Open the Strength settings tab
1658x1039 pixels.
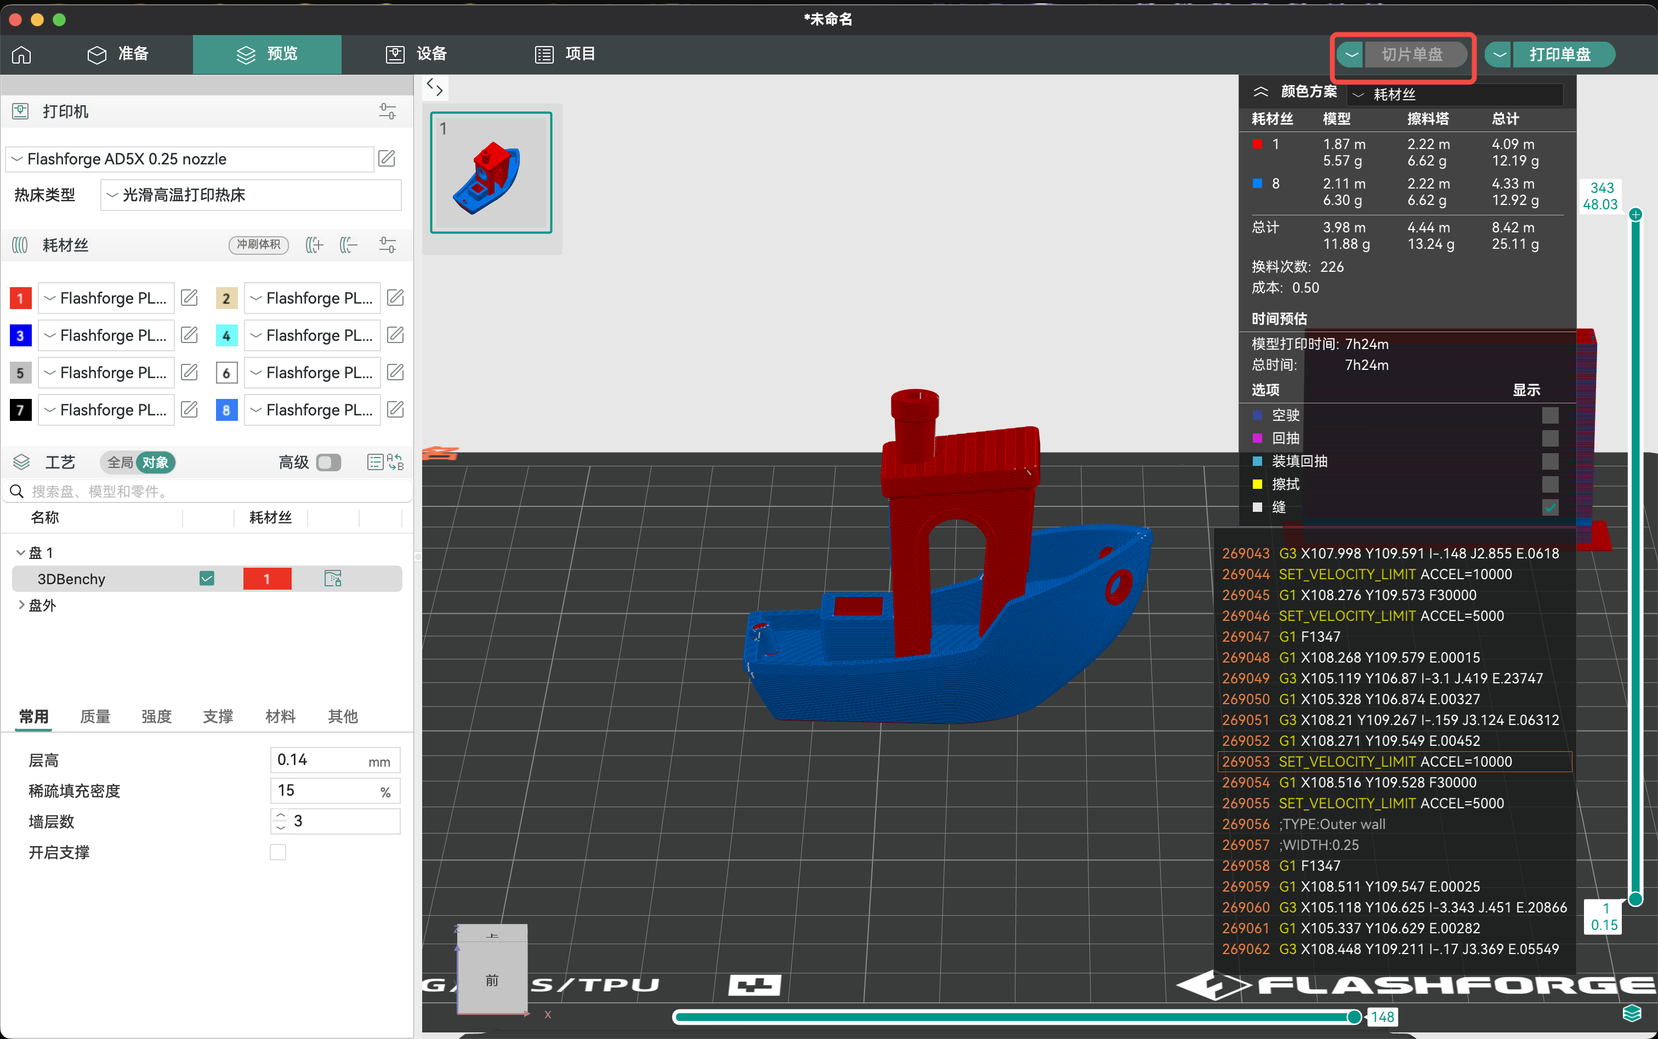pos(157,716)
